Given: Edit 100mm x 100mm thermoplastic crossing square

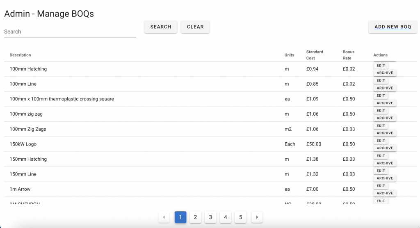Looking at the screenshot, I should click(381, 96).
